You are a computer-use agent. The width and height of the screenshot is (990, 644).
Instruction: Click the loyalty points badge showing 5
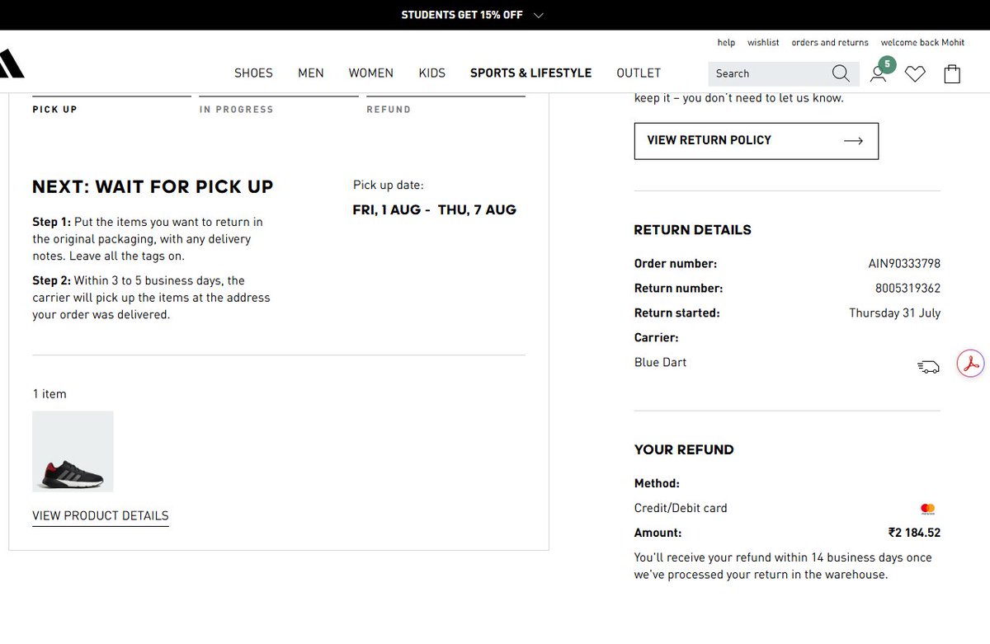[887, 63]
